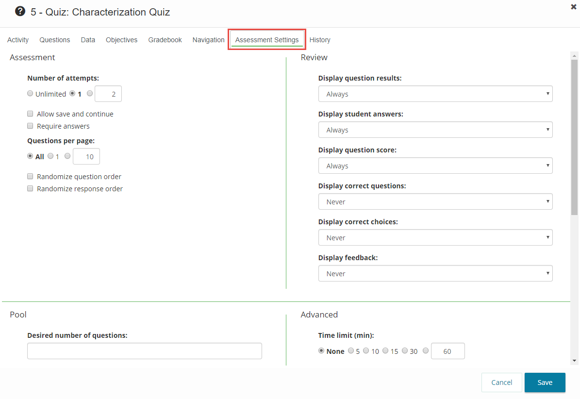Switch to the Questions tab

click(x=55, y=40)
